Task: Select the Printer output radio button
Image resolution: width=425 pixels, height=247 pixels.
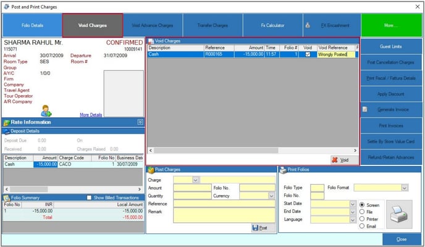Action: point(362,218)
